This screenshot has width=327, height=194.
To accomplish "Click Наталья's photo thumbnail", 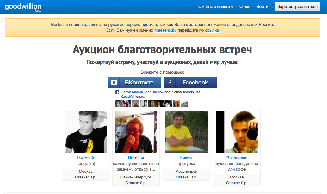I will click(136, 132).
